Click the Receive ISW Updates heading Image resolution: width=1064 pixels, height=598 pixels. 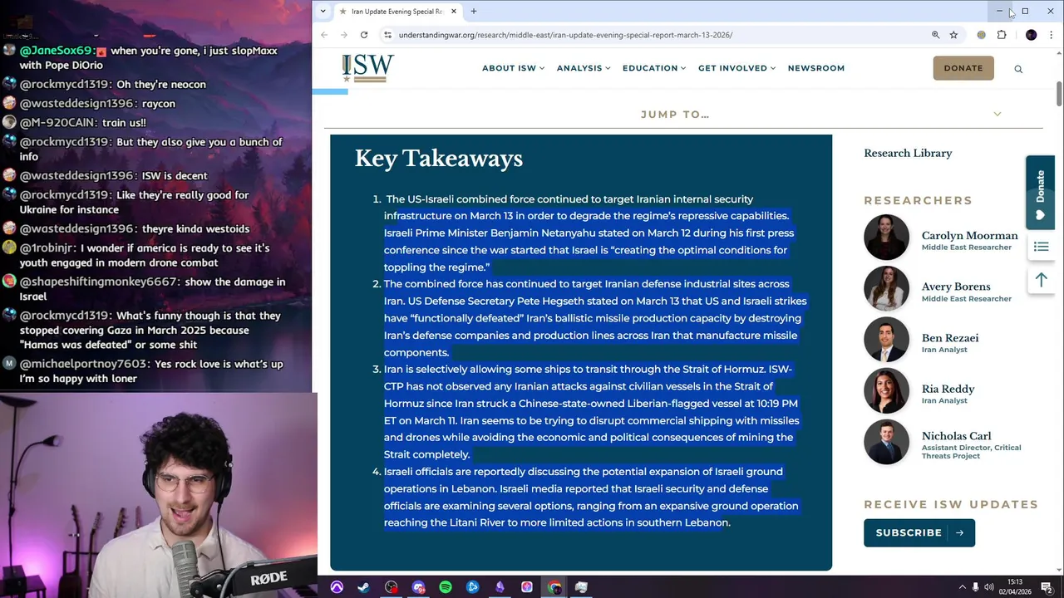(x=951, y=504)
